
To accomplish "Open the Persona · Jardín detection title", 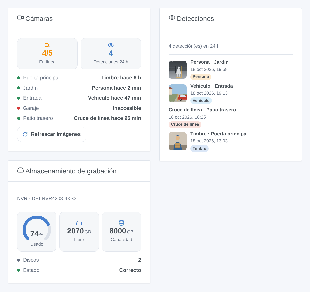I will pos(209,62).
